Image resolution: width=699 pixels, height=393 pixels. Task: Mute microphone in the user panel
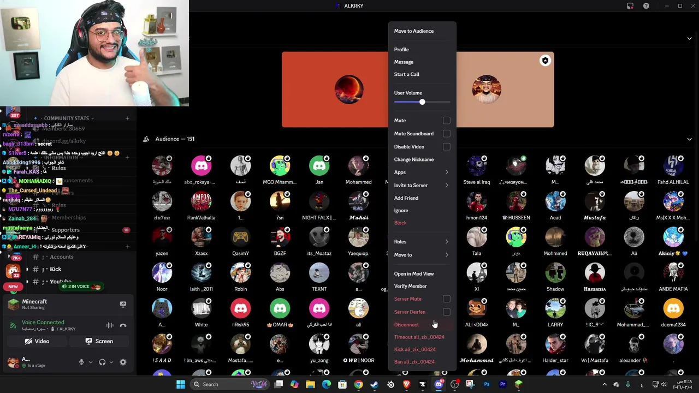point(81,362)
